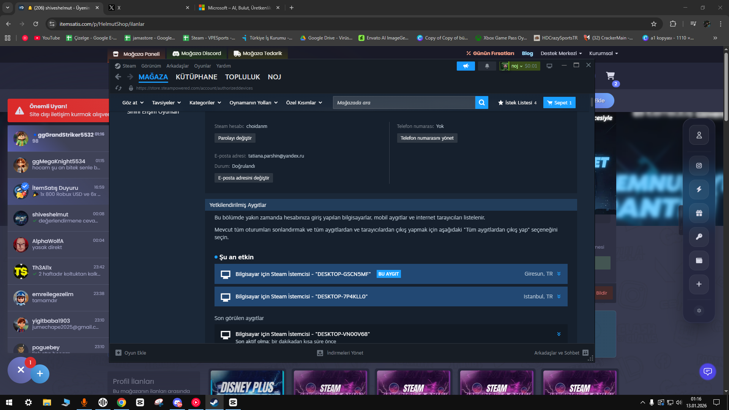Open Destek Merkezi dropdown on itemsatis
This screenshot has width=729, height=410.
coord(561,54)
